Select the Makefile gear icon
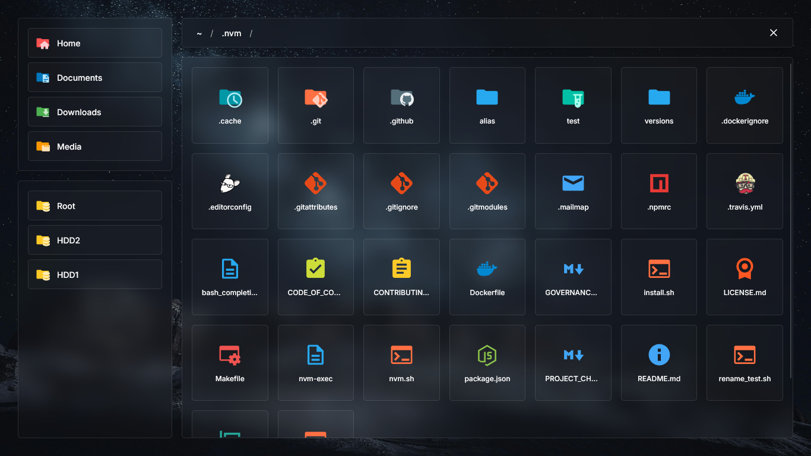 [x=230, y=355]
